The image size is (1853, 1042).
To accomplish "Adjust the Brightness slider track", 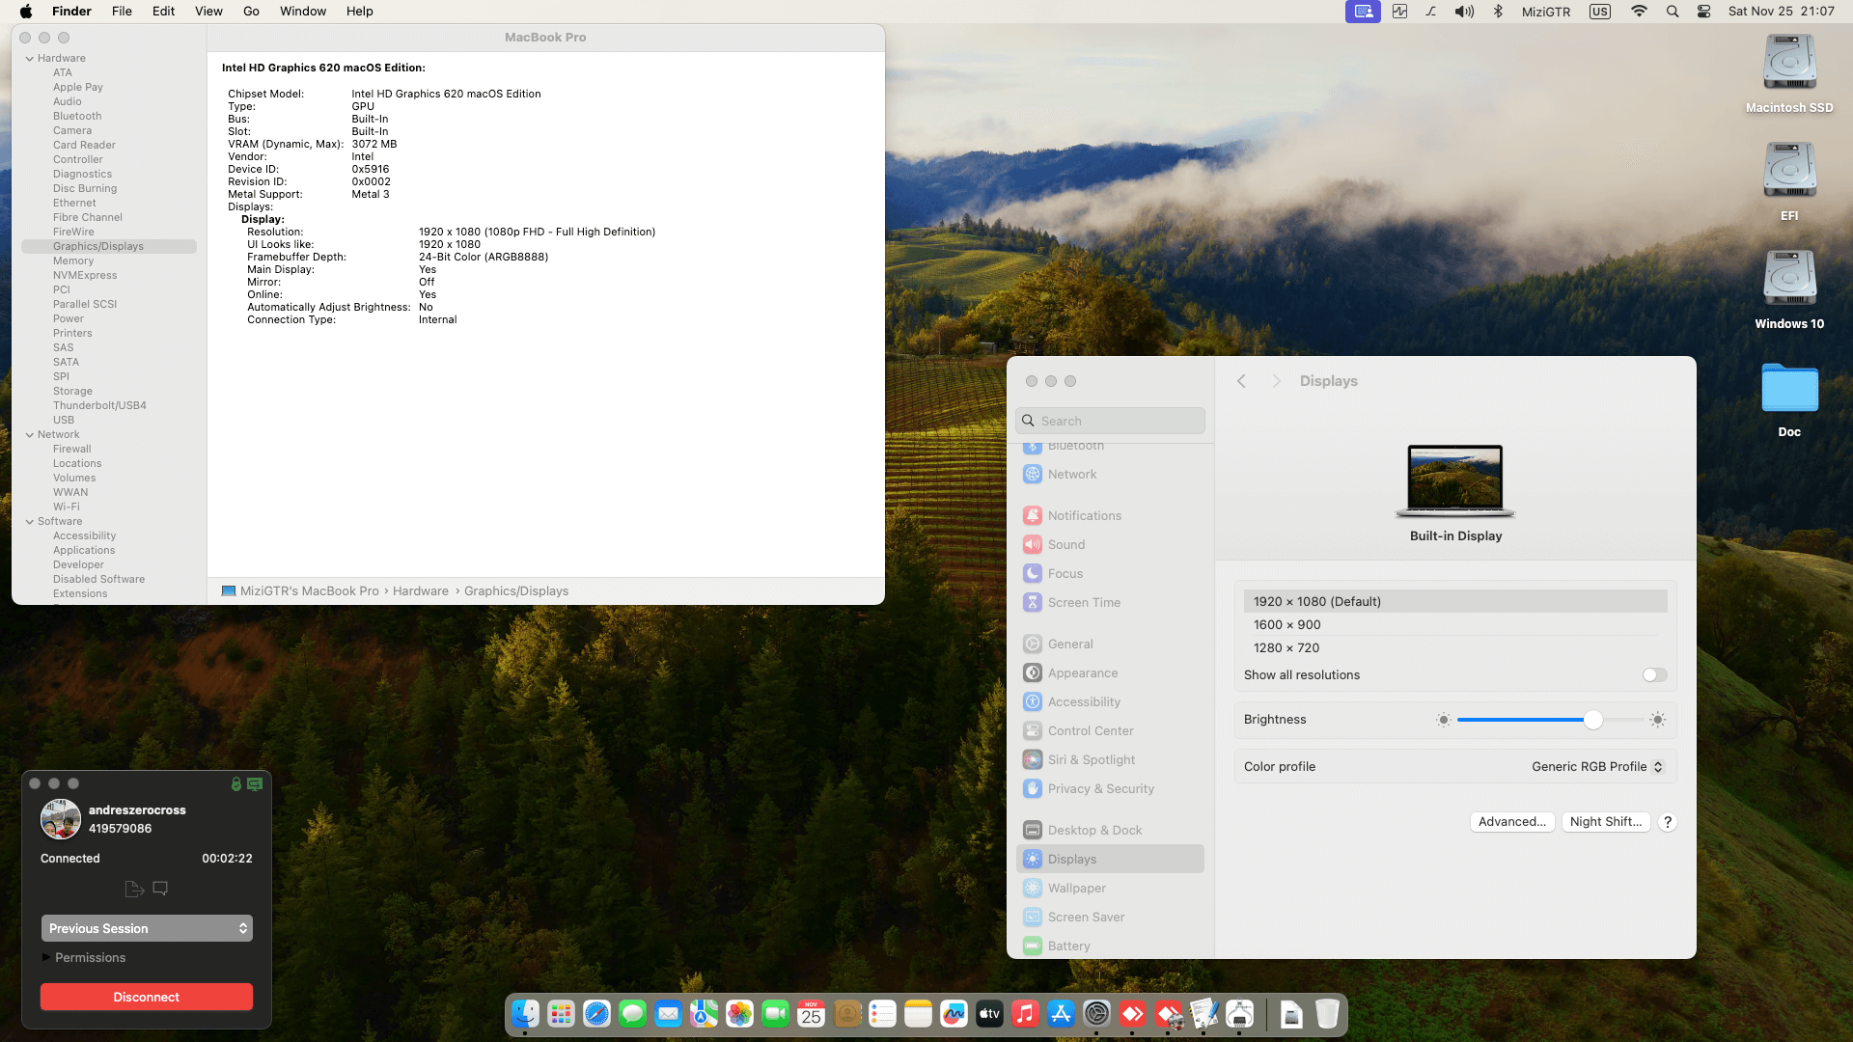I will point(1550,720).
